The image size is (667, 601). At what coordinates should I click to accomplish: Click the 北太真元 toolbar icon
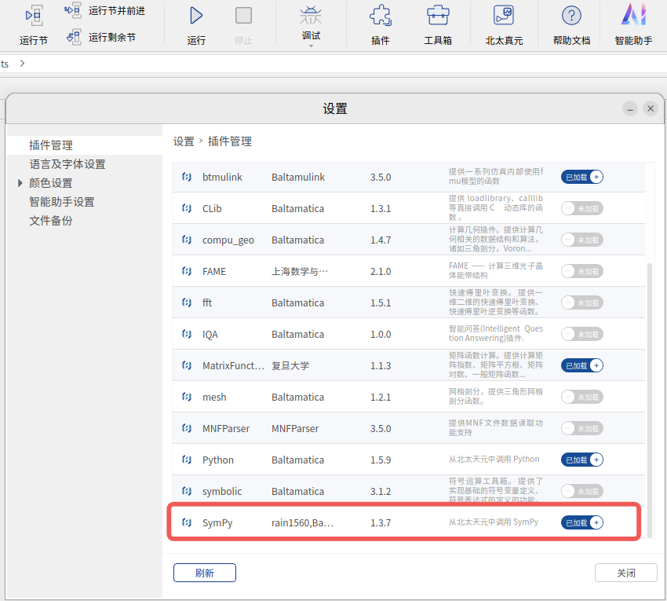tap(504, 16)
